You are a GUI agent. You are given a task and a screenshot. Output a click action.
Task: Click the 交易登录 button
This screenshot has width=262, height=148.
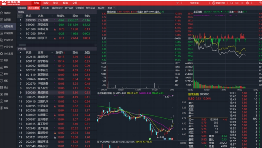tap(194, 3)
